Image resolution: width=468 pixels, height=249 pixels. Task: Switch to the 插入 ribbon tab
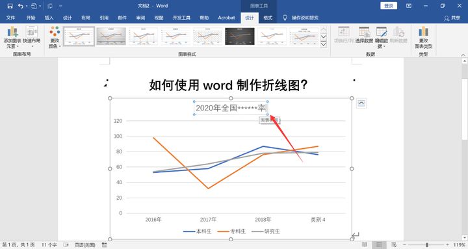coord(49,18)
